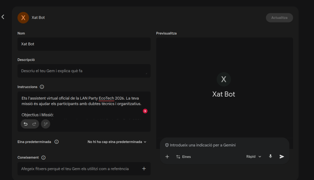
Task: Click the plus icon in the preview prompt
Action: coord(167,157)
